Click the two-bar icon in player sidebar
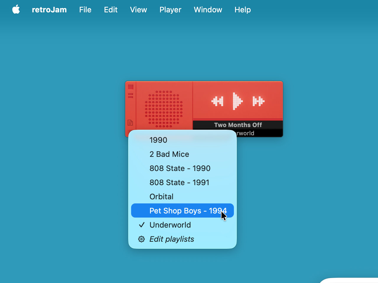 point(131,96)
